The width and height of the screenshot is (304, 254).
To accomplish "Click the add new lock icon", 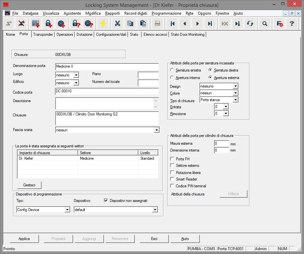I will point(48,23).
